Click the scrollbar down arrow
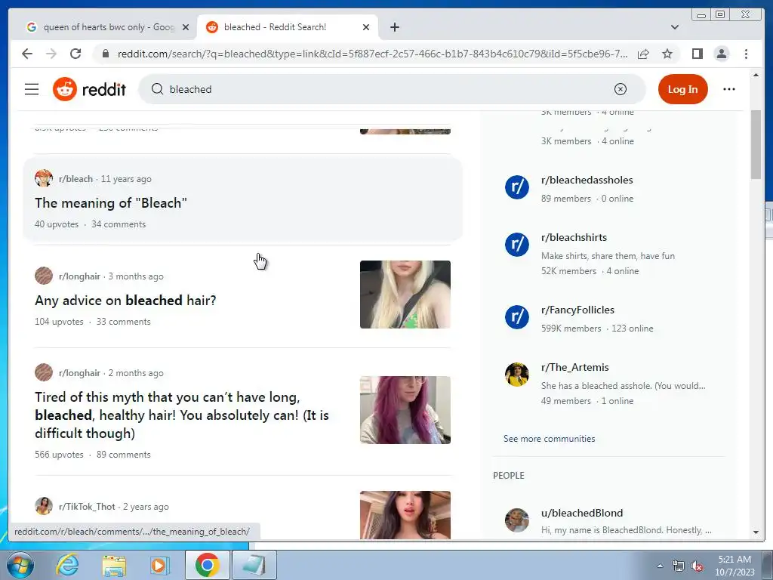The image size is (773, 580). (x=756, y=532)
